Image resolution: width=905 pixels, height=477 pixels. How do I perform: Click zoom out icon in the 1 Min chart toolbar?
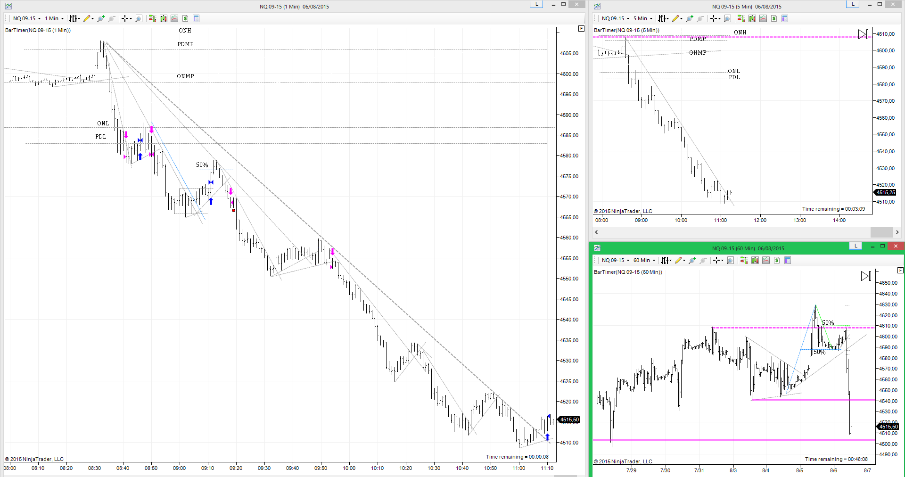(112, 18)
